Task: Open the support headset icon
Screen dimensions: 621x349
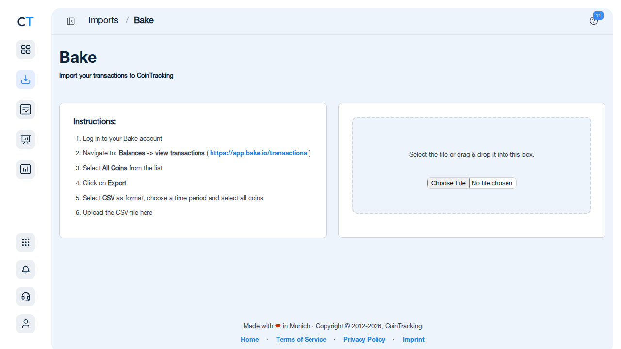Action: tap(26, 297)
